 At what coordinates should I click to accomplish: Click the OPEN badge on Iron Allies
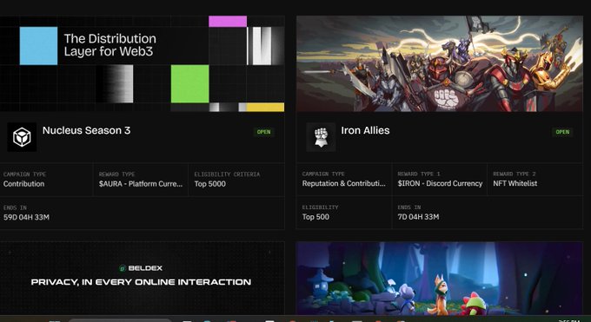(562, 132)
